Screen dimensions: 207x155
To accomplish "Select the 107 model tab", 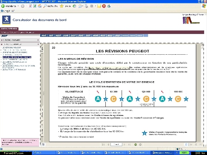I will [x=51, y=36].
